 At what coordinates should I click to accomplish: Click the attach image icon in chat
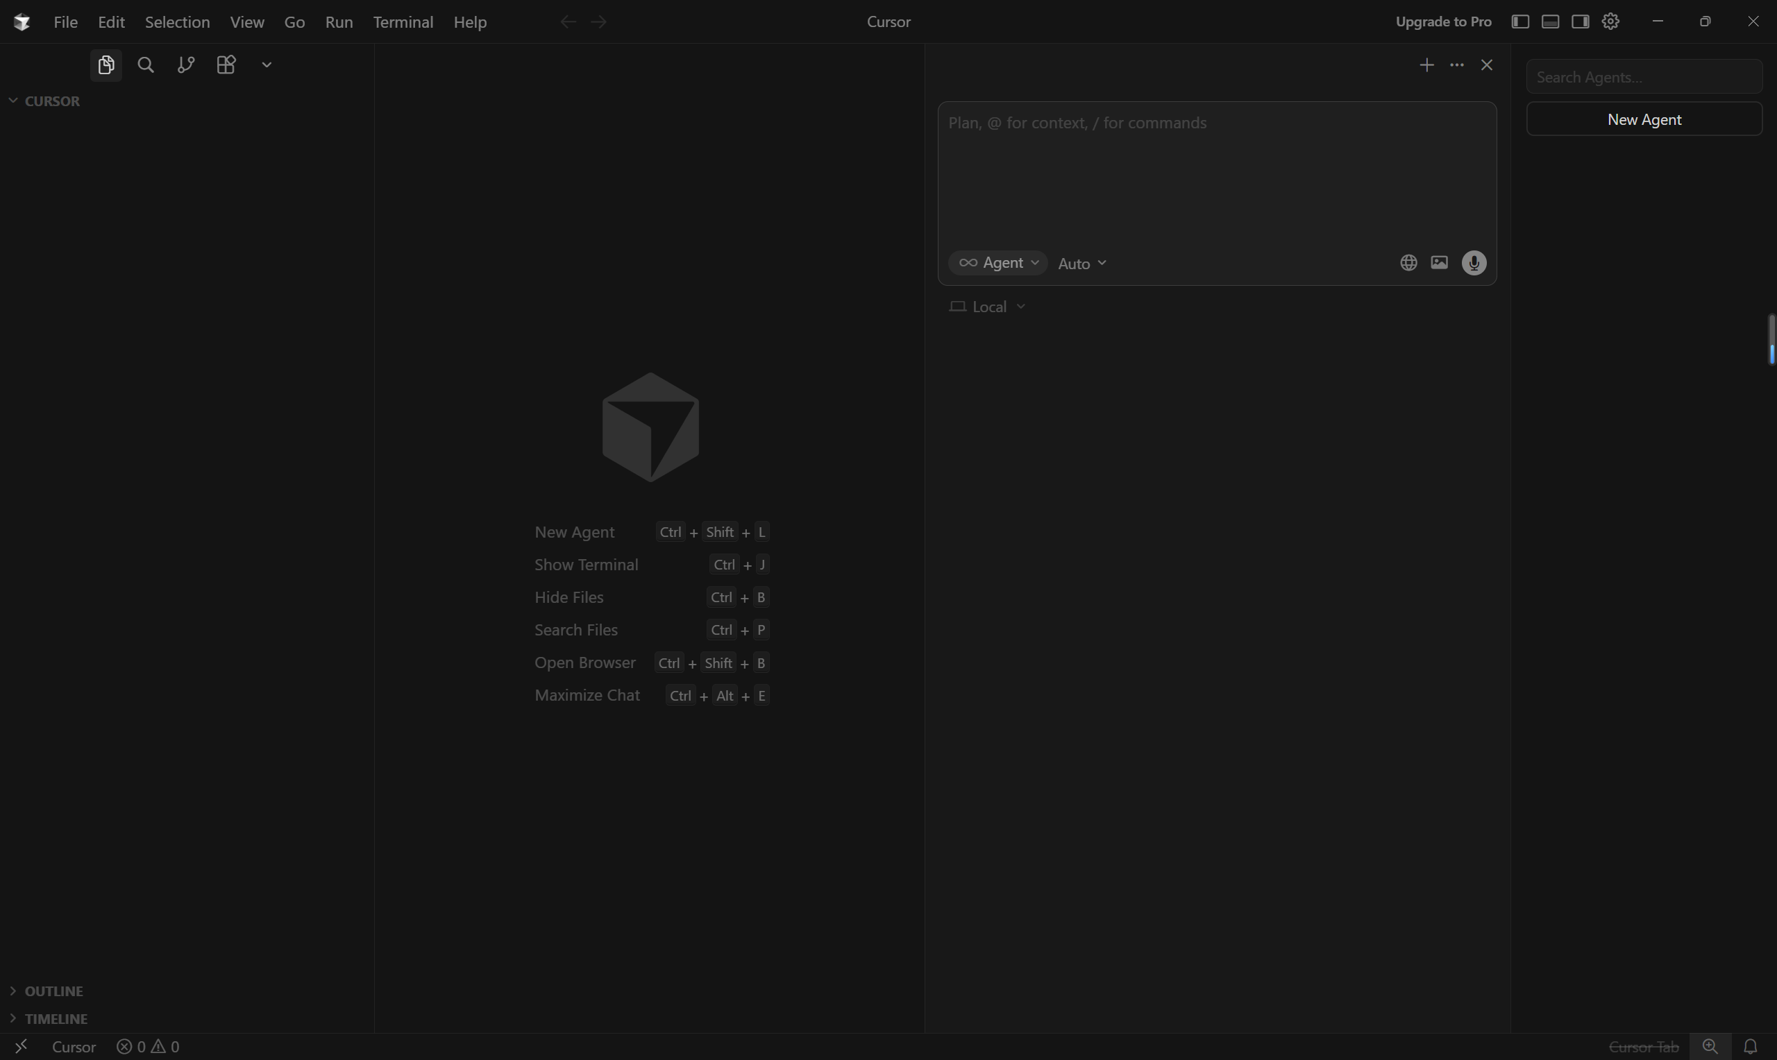(x=1439, y=263)
